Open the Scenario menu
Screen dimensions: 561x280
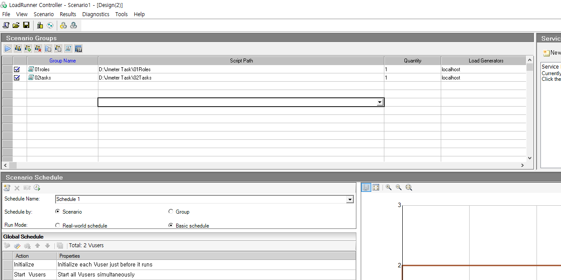click(44, 14)
